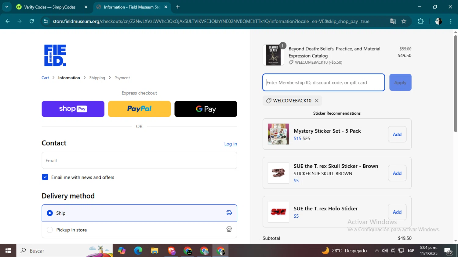
Task: Click the translate page icon
Action: point(393,21)
